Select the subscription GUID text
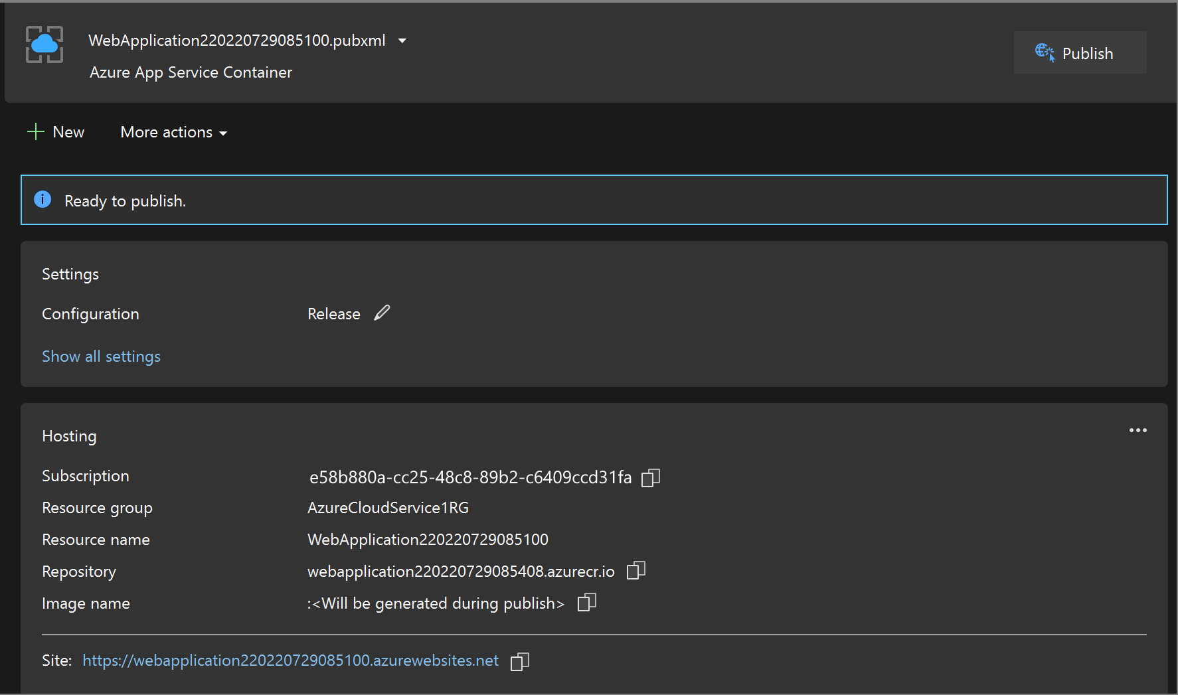Viewport: 1178px width, 695px height. [471, 477]
